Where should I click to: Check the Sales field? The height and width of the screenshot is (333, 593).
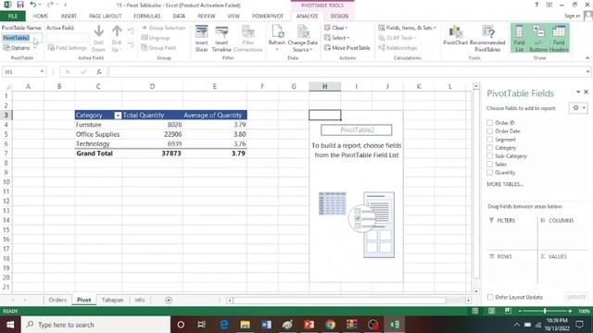[490, 165]
